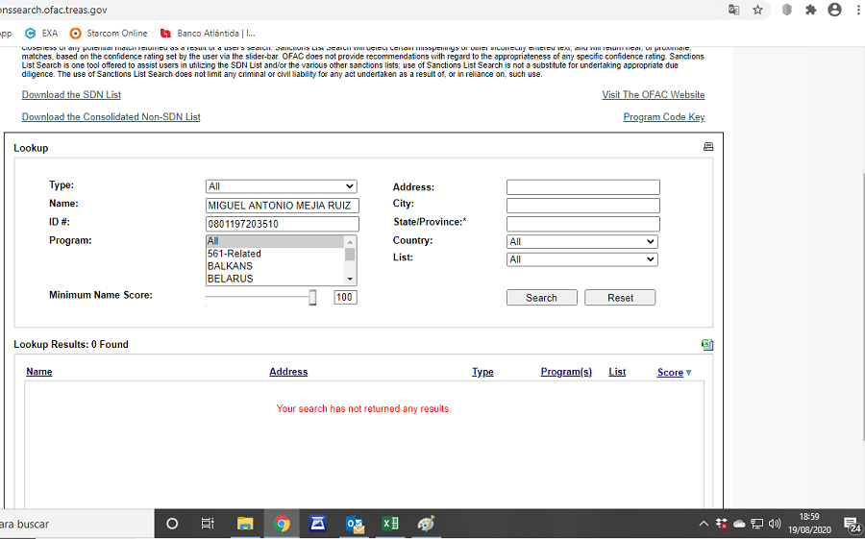Open the Chrome extensions puzzle icon
The image size is (865, 539).
pyautogui.click(x=810, y=10)
